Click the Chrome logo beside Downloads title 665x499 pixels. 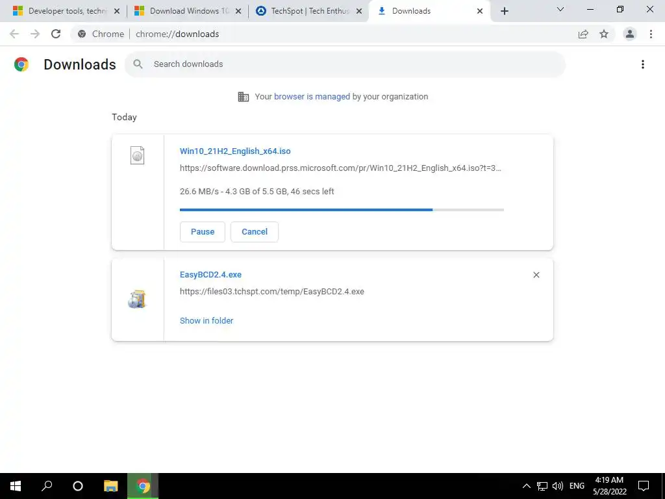21,64
